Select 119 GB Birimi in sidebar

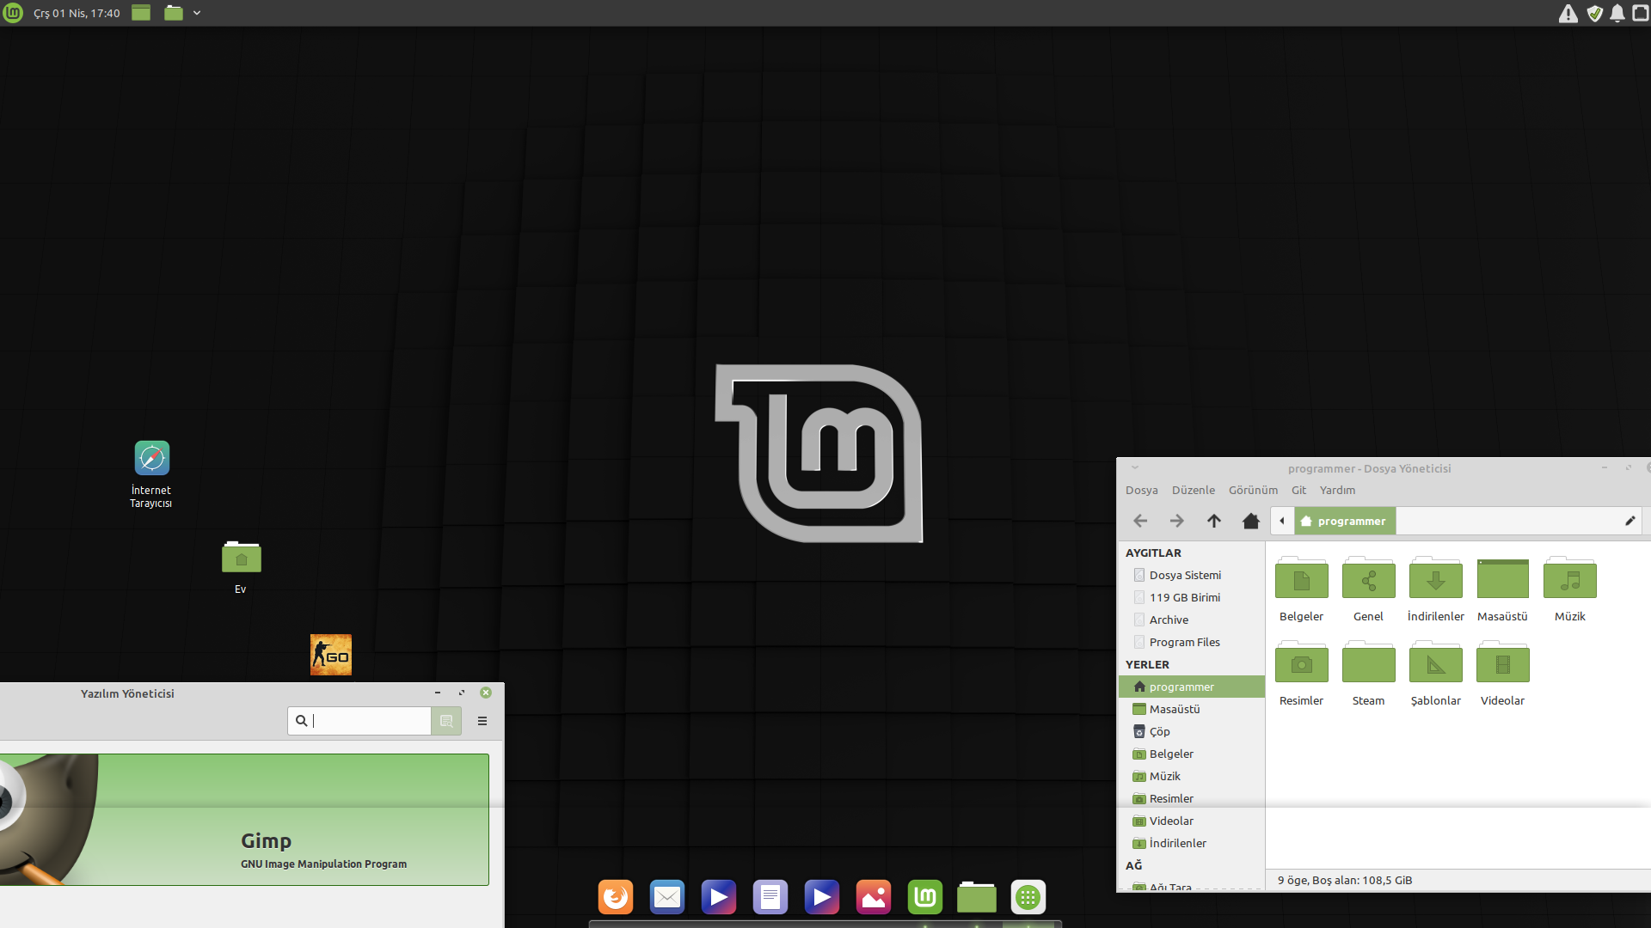coord(1192,598)
